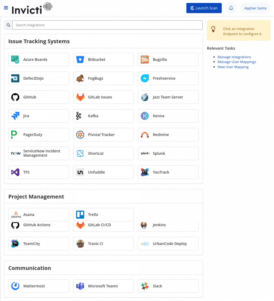This screenshot has height=301, width=274.
Task: Select the 'YouTrack' label
Action: click(161, 172)
